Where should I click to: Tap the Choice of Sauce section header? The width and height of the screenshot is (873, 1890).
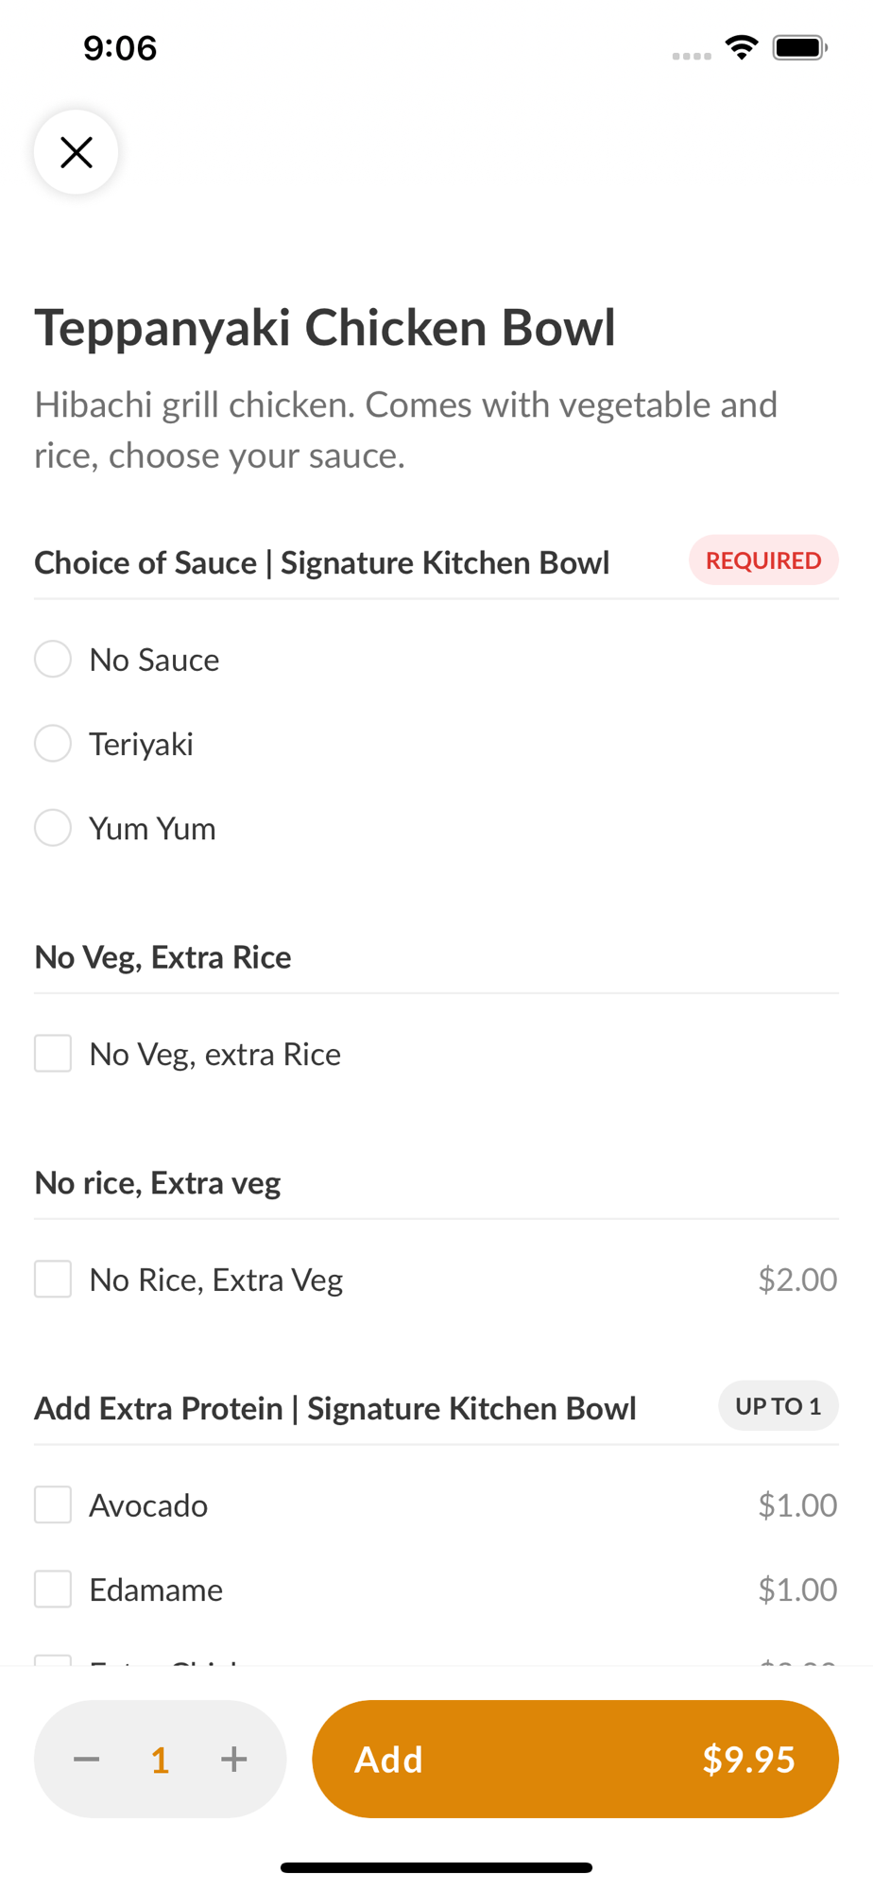point(322,562)
